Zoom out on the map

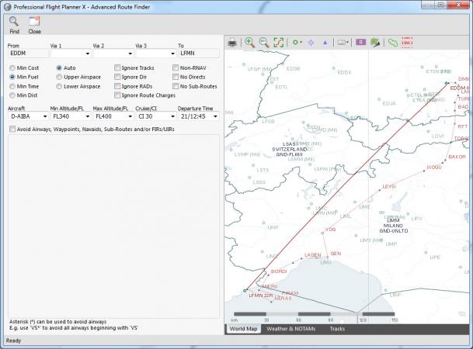pos(263,43)
